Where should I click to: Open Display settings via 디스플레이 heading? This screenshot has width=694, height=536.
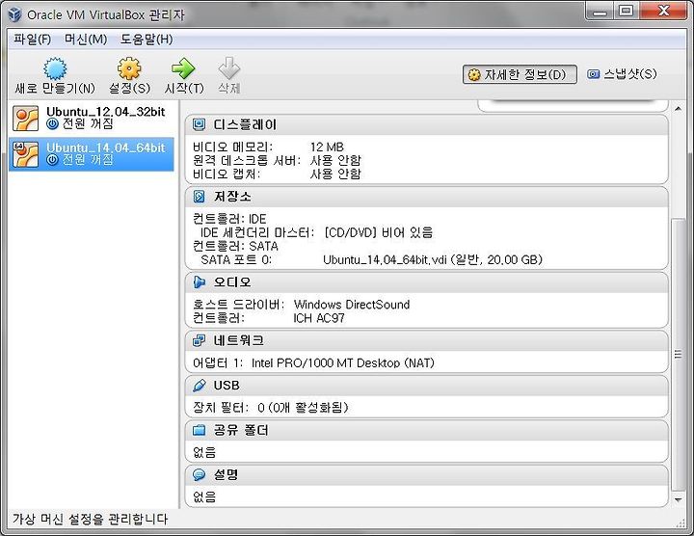tap(245, 124)
